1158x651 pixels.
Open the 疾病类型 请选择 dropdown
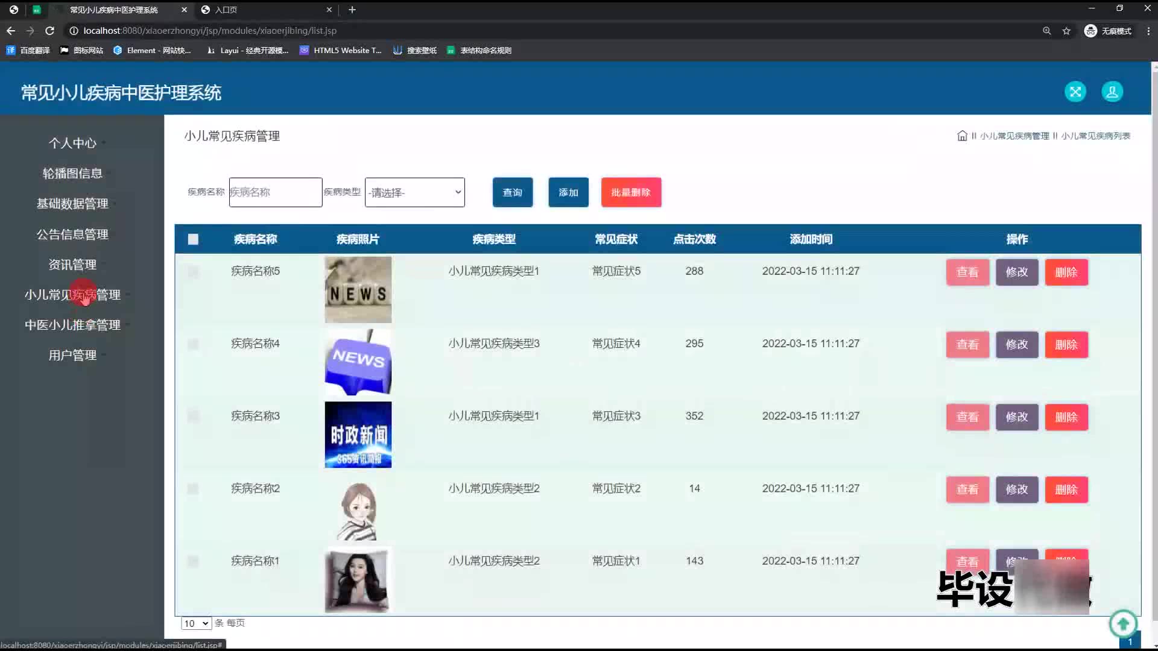click(x=414, y=192)
